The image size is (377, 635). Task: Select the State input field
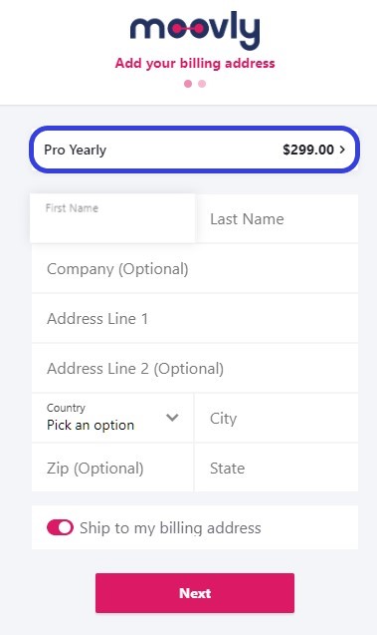click(277, 468)
